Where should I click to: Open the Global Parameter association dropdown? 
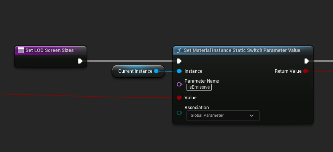(x=223, y=116)
